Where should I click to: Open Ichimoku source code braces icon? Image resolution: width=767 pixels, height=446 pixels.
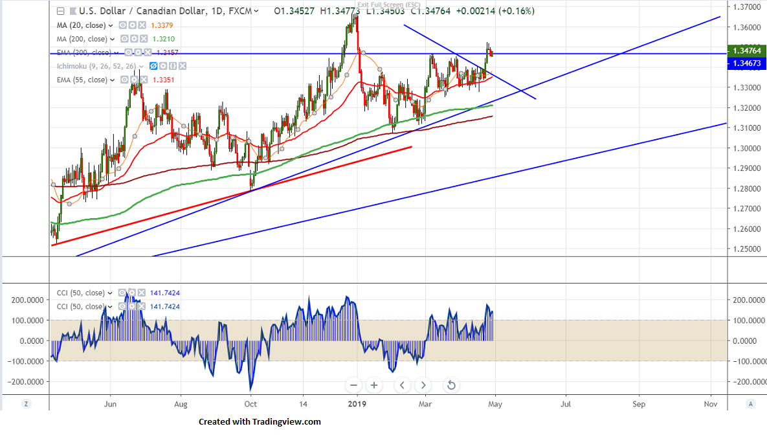173,66
